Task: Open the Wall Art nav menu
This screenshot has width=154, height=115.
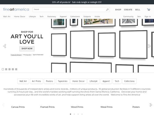Action: (7, 17)
